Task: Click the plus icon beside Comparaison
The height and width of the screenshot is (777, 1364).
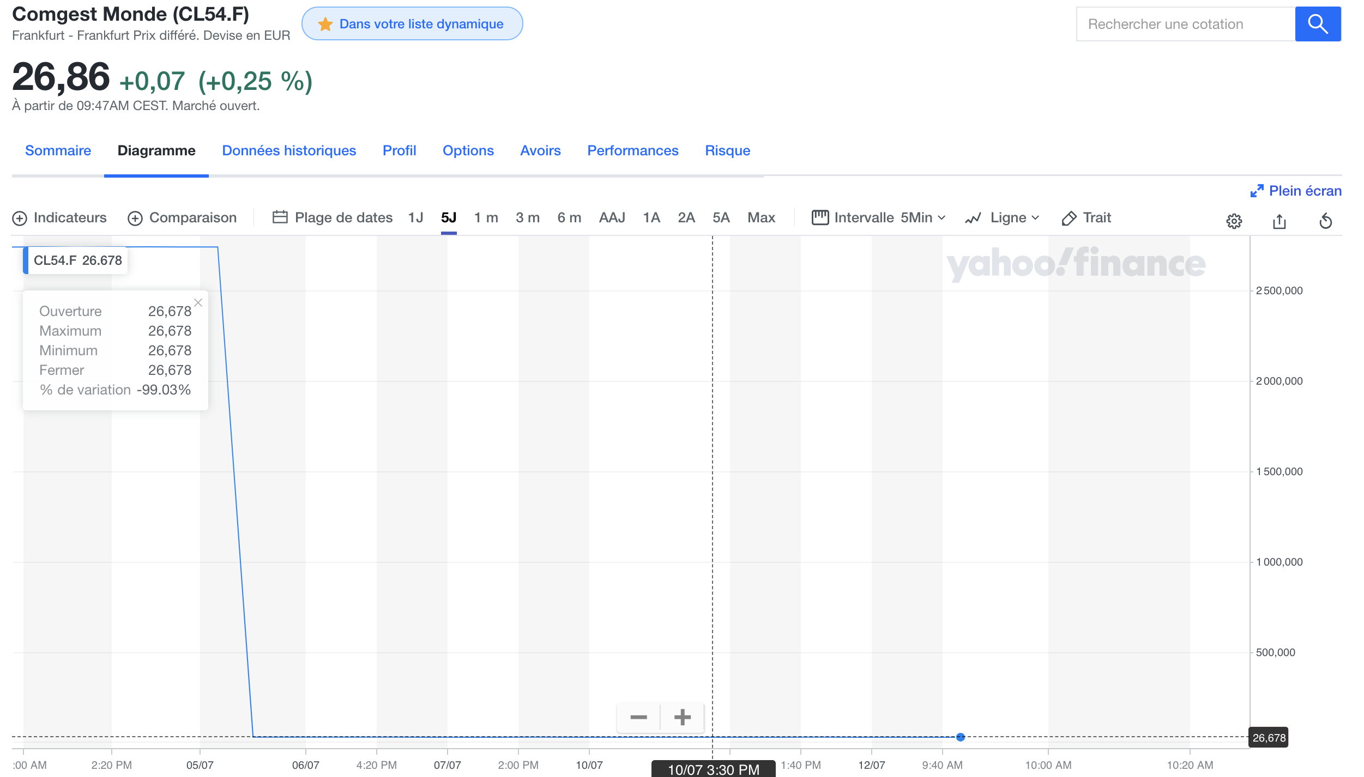Action: (x=135, y=218)
